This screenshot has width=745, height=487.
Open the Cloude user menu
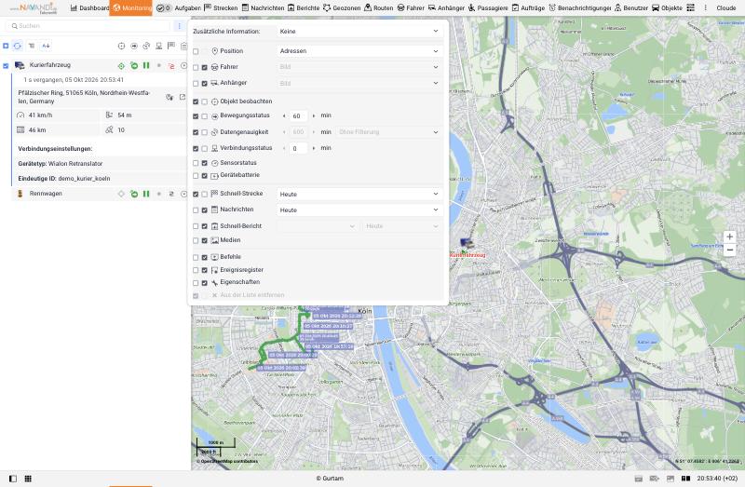pos(726,8)
